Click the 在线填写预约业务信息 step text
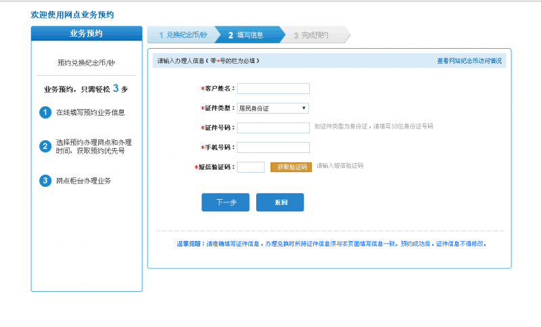The width and height of the screenshot is (541, 327). coord(90,112)
